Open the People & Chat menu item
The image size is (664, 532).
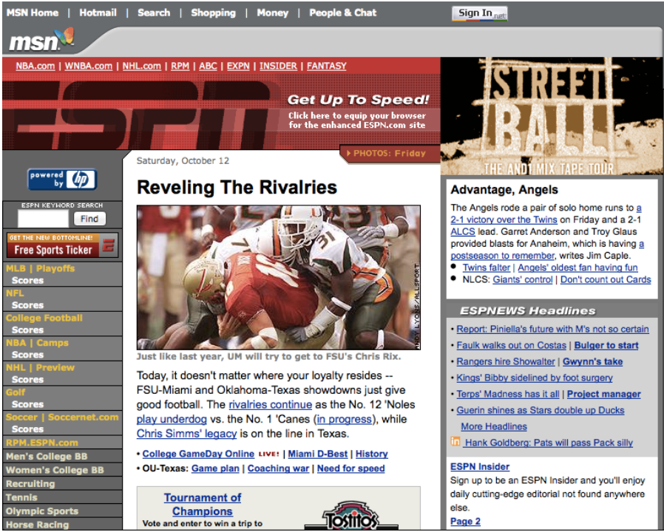tap(342, 13)
